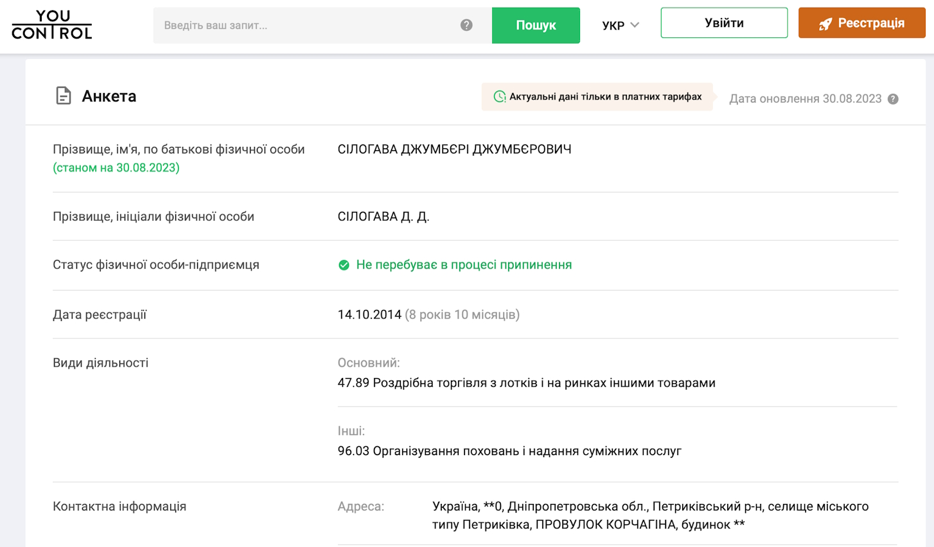Image resolution: width=934 pixels, height=547 pixels.
Task: Click the green checkmark status icon
Action: click(344, 265)
